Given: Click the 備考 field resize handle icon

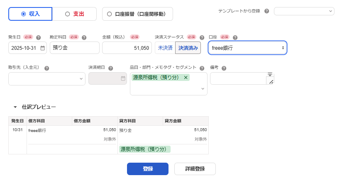Looking at the screenshot, I should [271, 82].
